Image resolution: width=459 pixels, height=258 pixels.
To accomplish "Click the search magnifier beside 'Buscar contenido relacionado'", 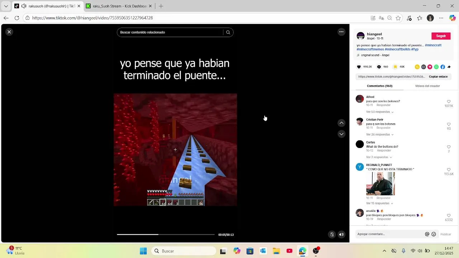I will click(228, 32).
